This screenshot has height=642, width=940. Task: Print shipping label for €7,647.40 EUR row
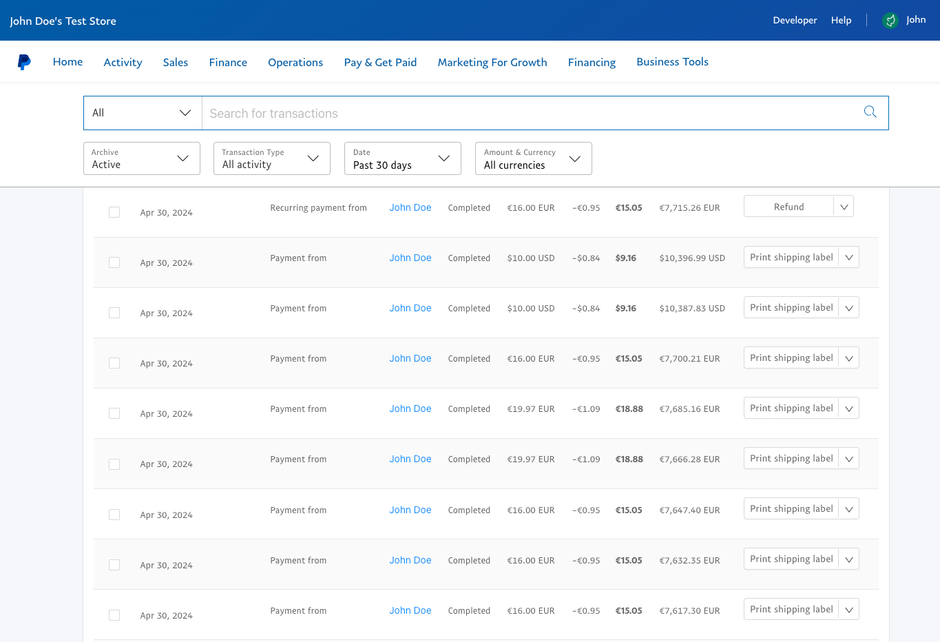click(791, 509)
